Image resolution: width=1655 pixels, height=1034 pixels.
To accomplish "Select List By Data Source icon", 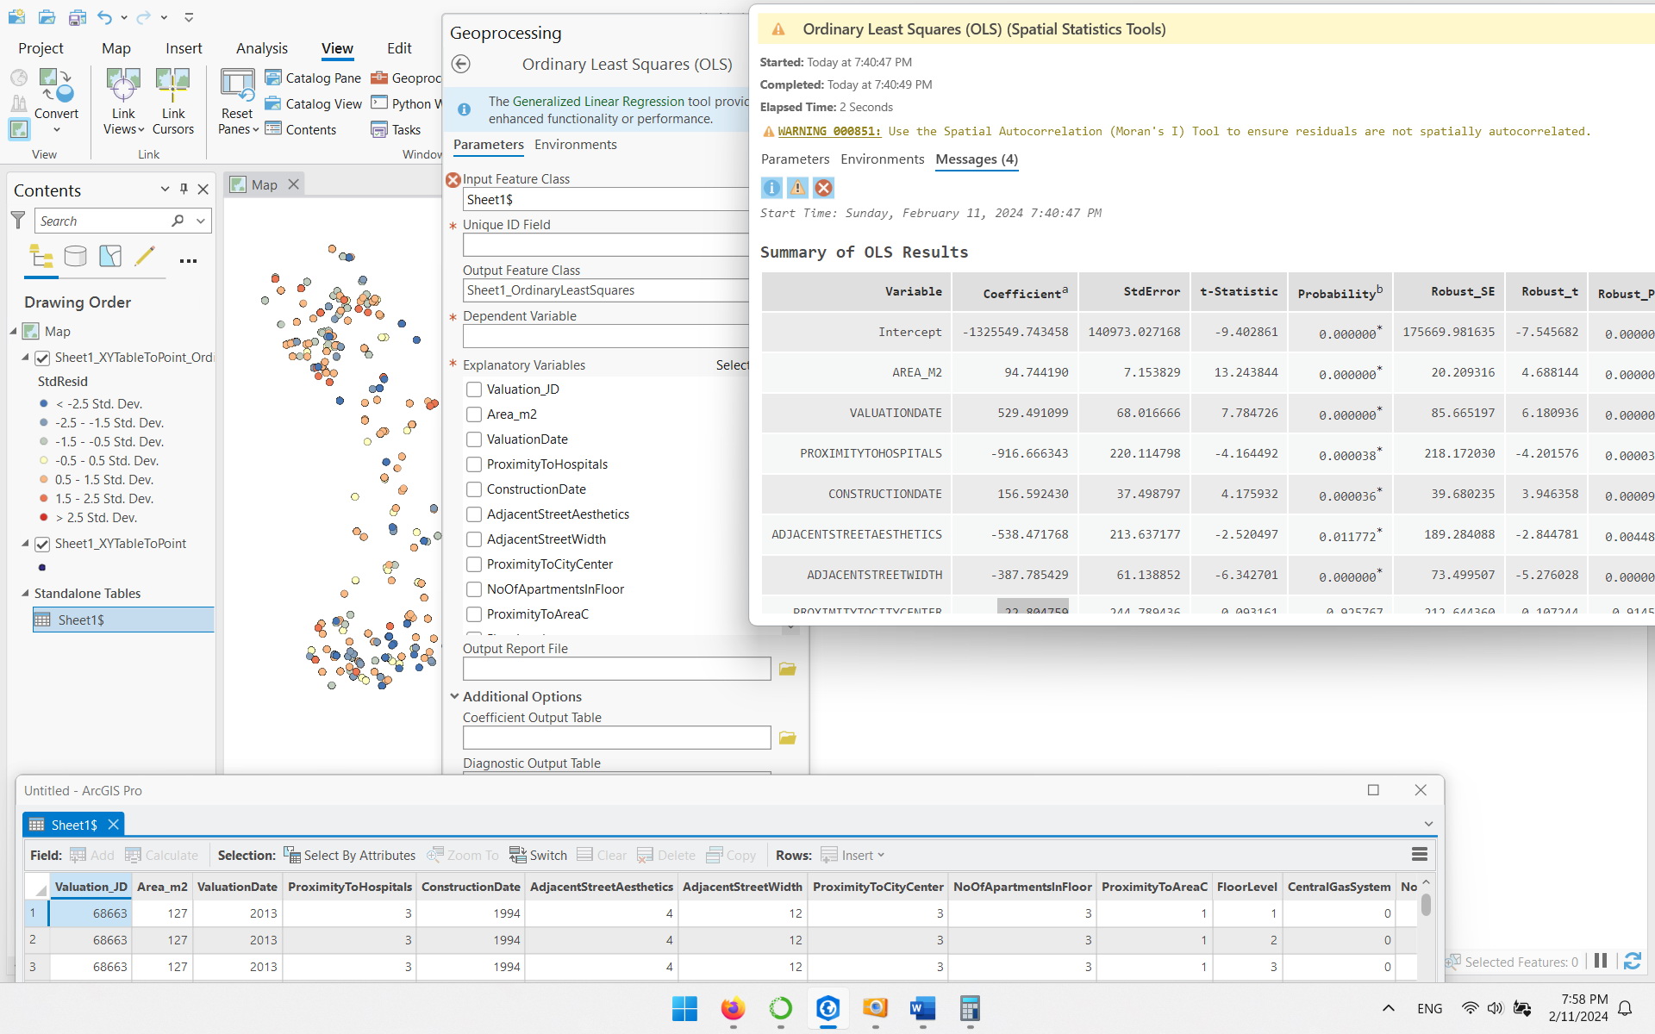I will (76, 257).
